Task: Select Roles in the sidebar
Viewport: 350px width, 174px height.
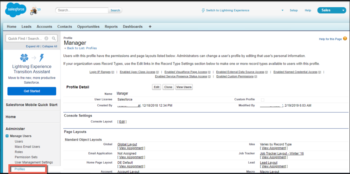Action: coord(19,152)
